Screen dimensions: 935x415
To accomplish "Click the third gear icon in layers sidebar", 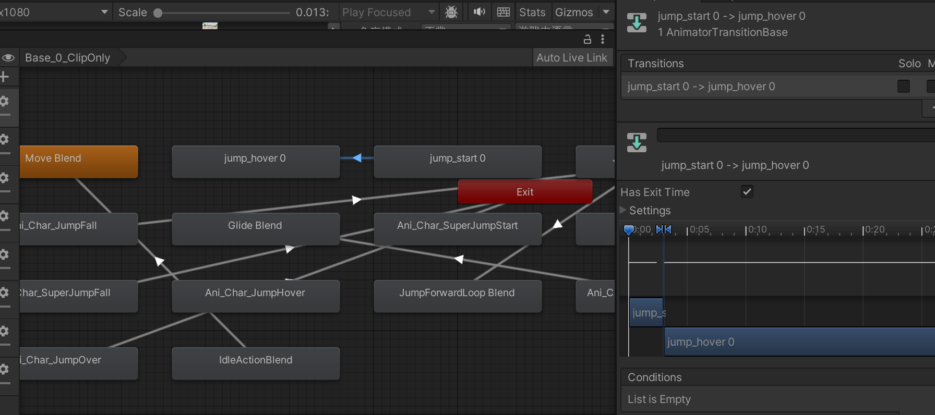I will (x=5, y=178).
